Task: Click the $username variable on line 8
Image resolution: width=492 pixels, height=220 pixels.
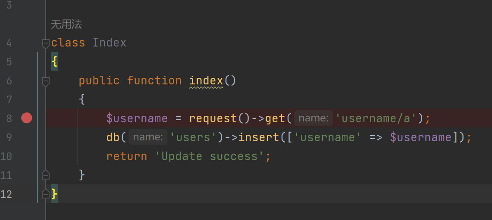Action: [137, 118]
